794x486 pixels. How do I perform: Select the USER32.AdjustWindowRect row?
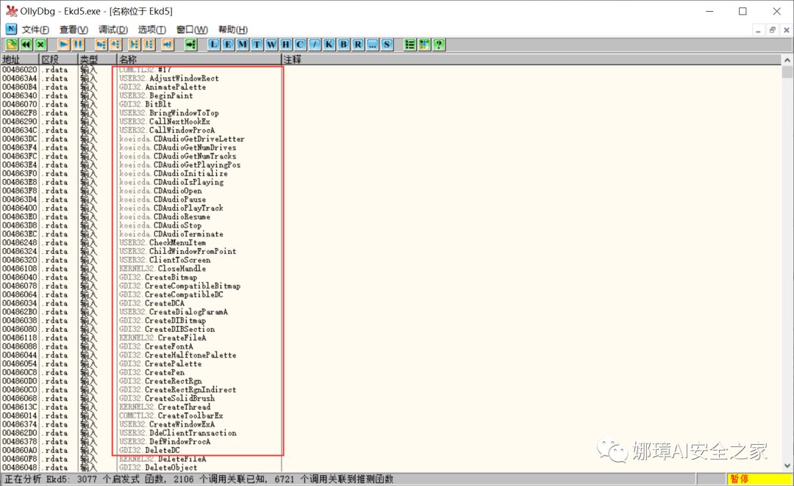(391, 79)
